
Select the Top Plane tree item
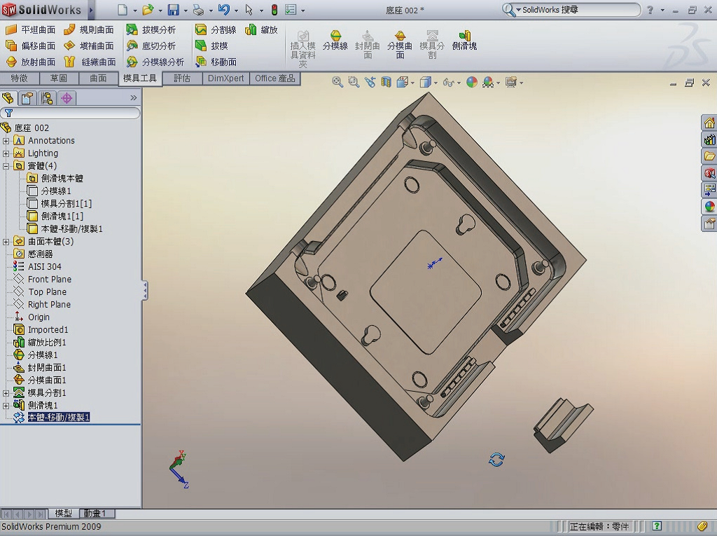[x=47, y=292]
